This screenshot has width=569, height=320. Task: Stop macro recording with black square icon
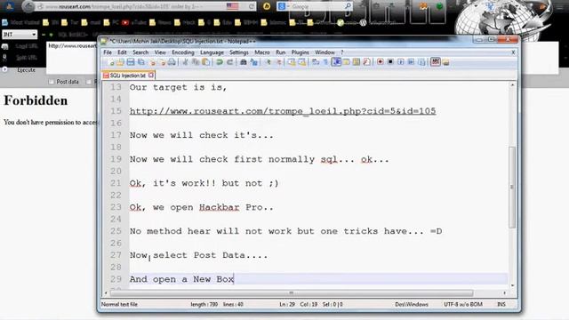pyautogui.click(x=390, y=62)
